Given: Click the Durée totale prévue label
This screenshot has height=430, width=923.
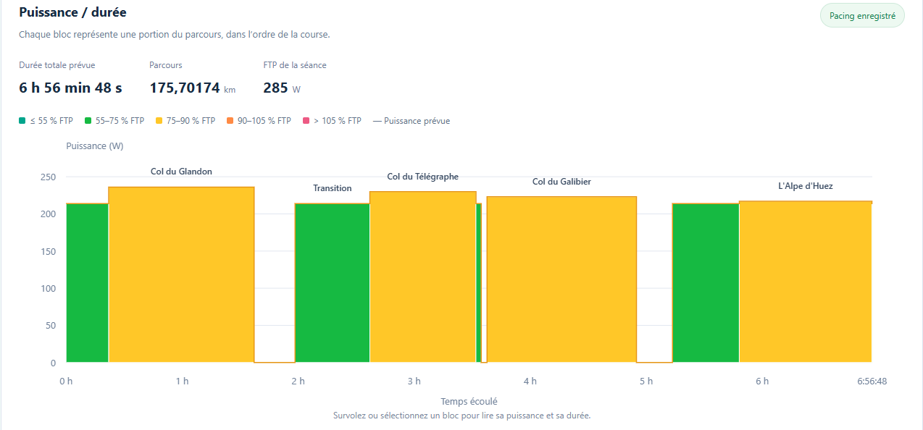Looking at the screenshot, I should pyautogui.click(x=57, y=65).
